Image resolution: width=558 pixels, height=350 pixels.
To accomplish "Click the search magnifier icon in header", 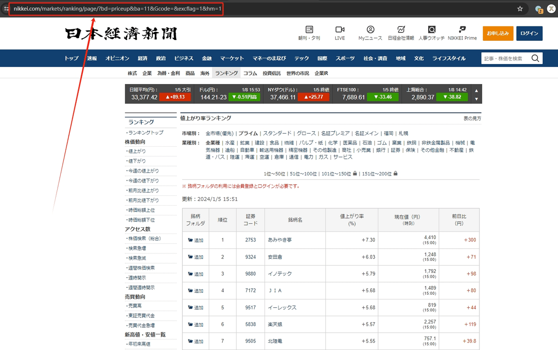I will pyautogui.click(x=535, y=58).
